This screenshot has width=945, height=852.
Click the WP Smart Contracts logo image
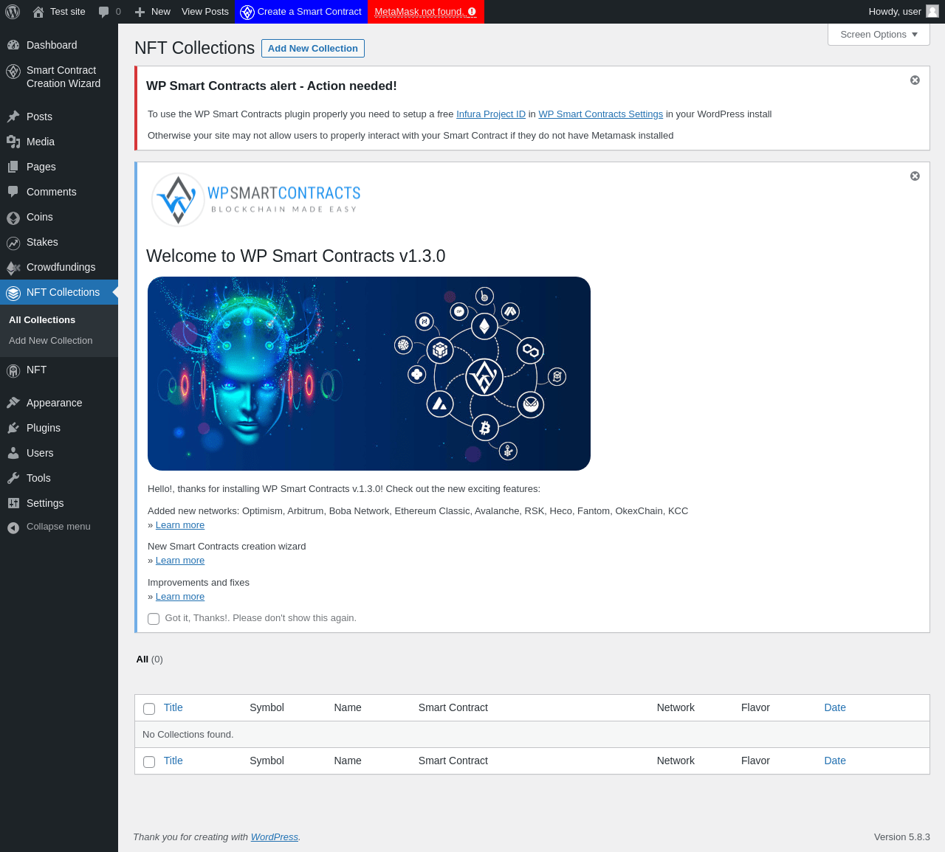click(x=255, y=199)
